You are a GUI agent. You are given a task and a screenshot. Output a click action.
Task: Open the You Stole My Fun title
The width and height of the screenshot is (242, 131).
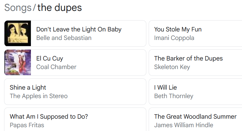(x=178, y=29)
